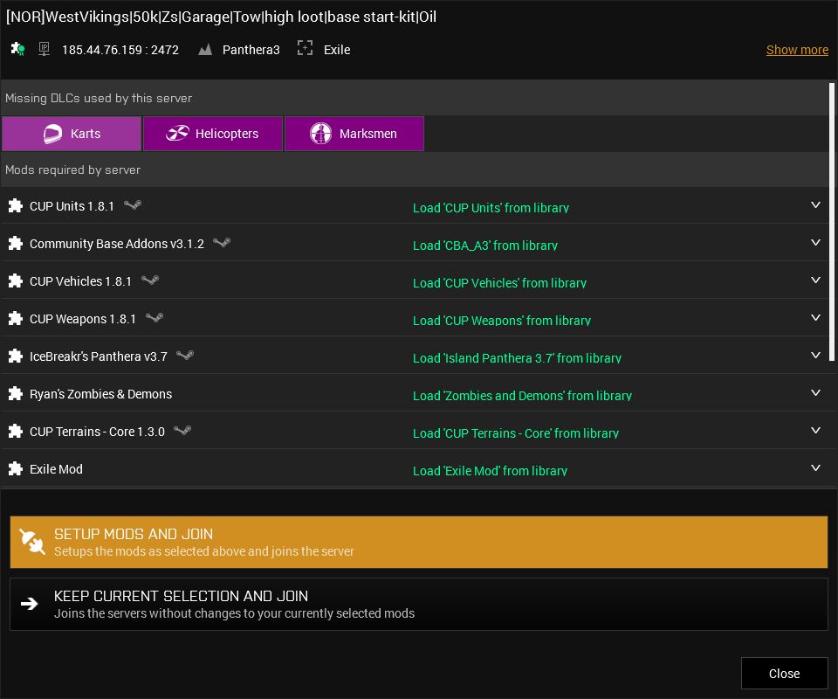Click the puzzle icon for Community Base Addons

16,244
